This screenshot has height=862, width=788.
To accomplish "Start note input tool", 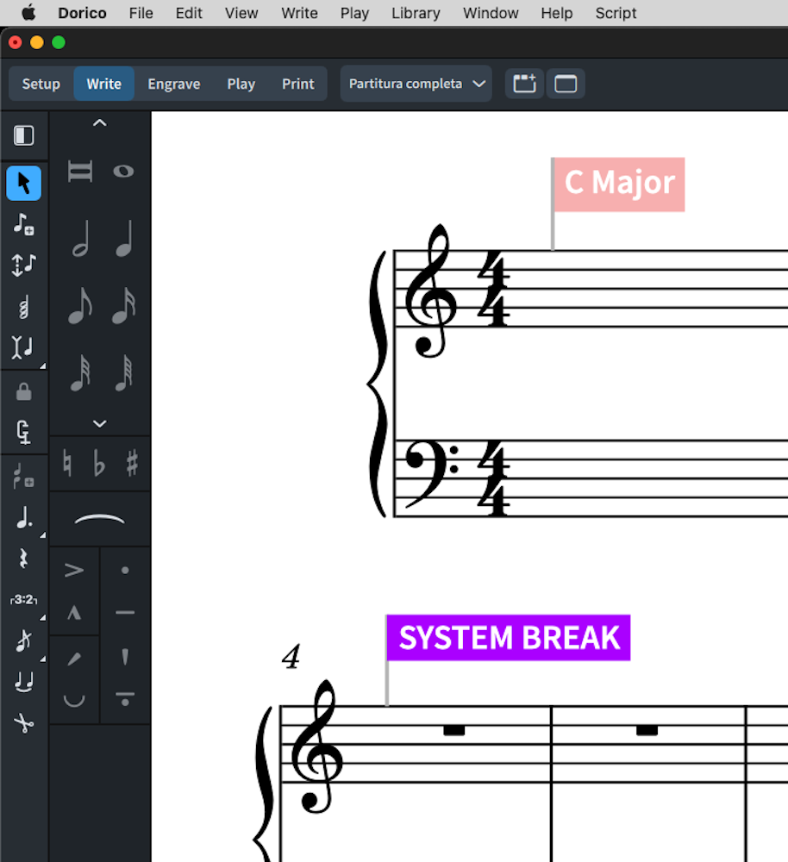I will click(23, 224).
